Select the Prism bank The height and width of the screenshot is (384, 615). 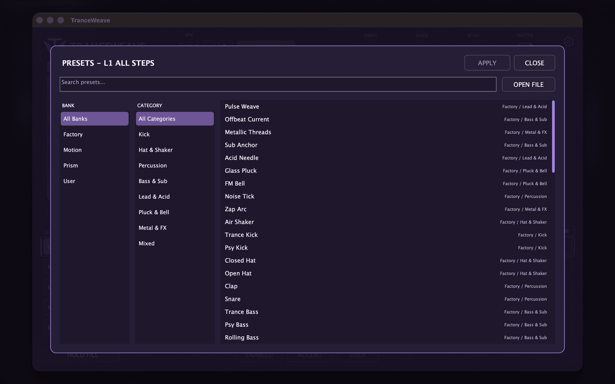point(95,166)
